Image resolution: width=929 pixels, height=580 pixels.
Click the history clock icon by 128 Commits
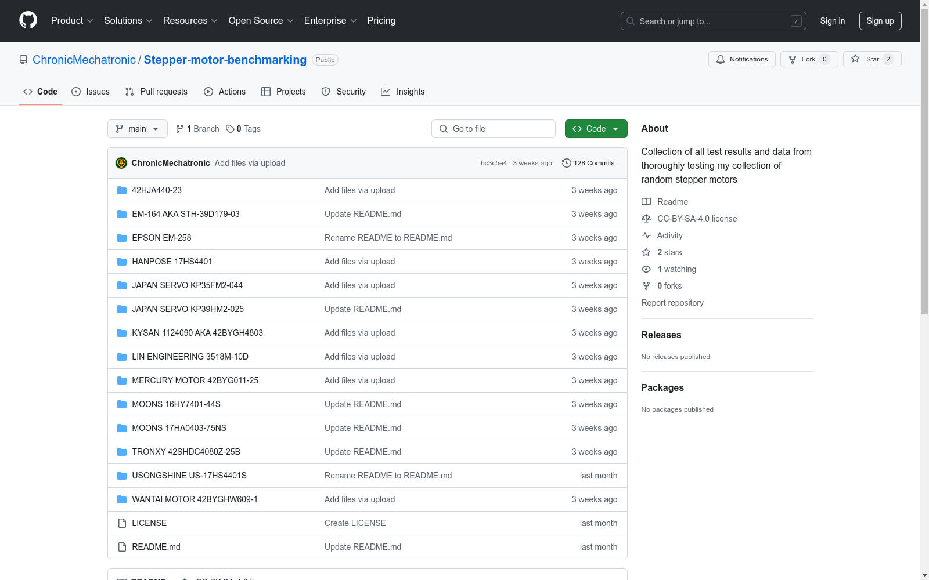coord(567,163)
